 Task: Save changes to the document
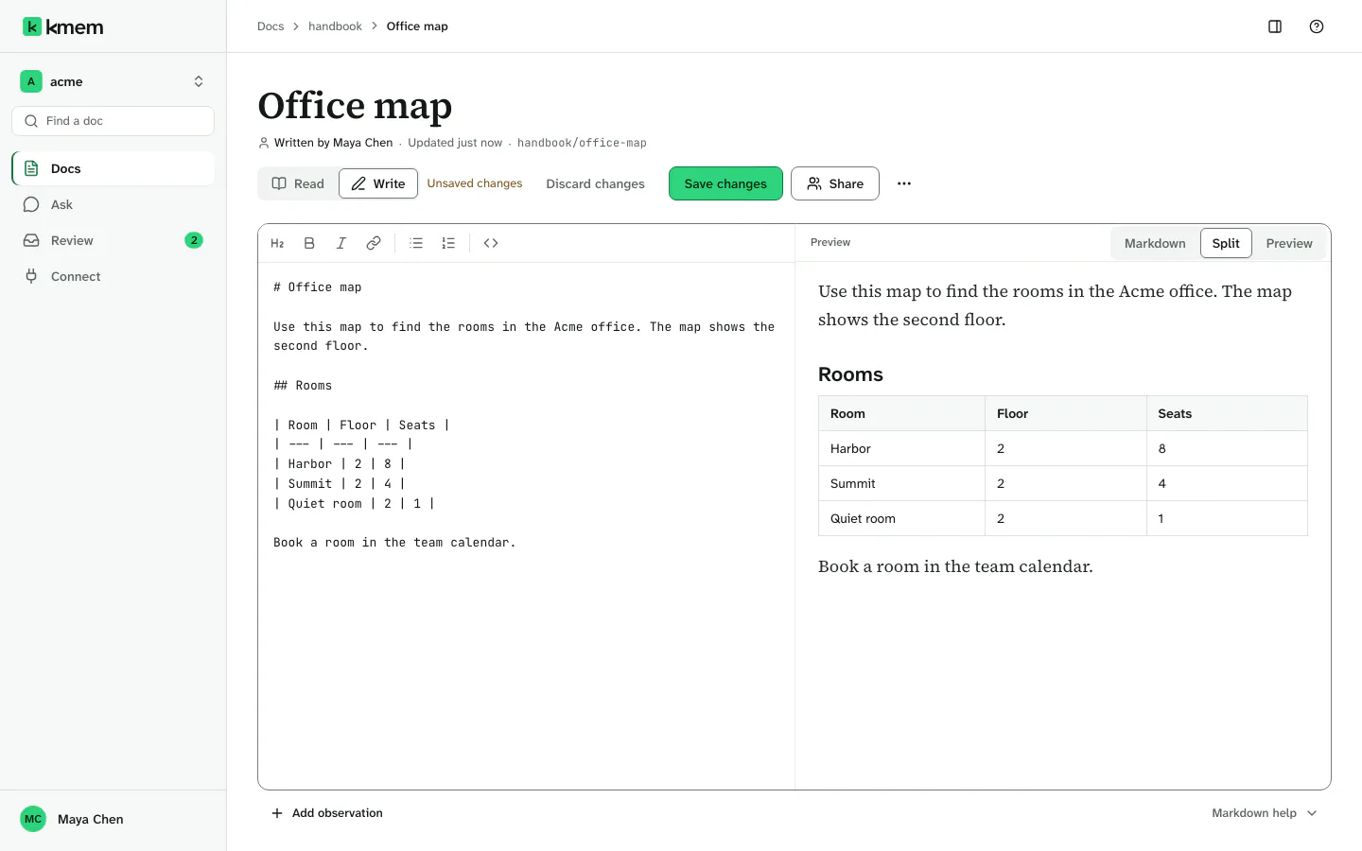pos(725,183)
